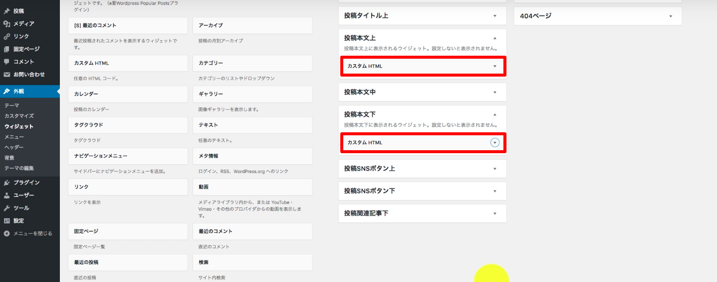Click the plug icon beside プラグイン
Screen dimensions: 717x282
pyautogui.click(x=6, y=183)
